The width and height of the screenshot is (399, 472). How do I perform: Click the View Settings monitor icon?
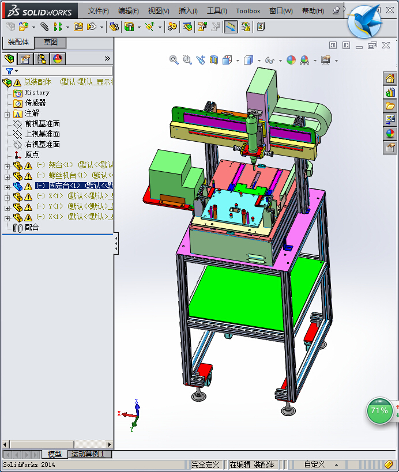326,60
